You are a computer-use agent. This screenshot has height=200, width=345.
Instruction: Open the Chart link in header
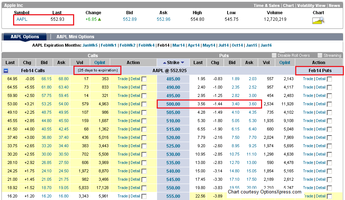click(x=288, y=5)
